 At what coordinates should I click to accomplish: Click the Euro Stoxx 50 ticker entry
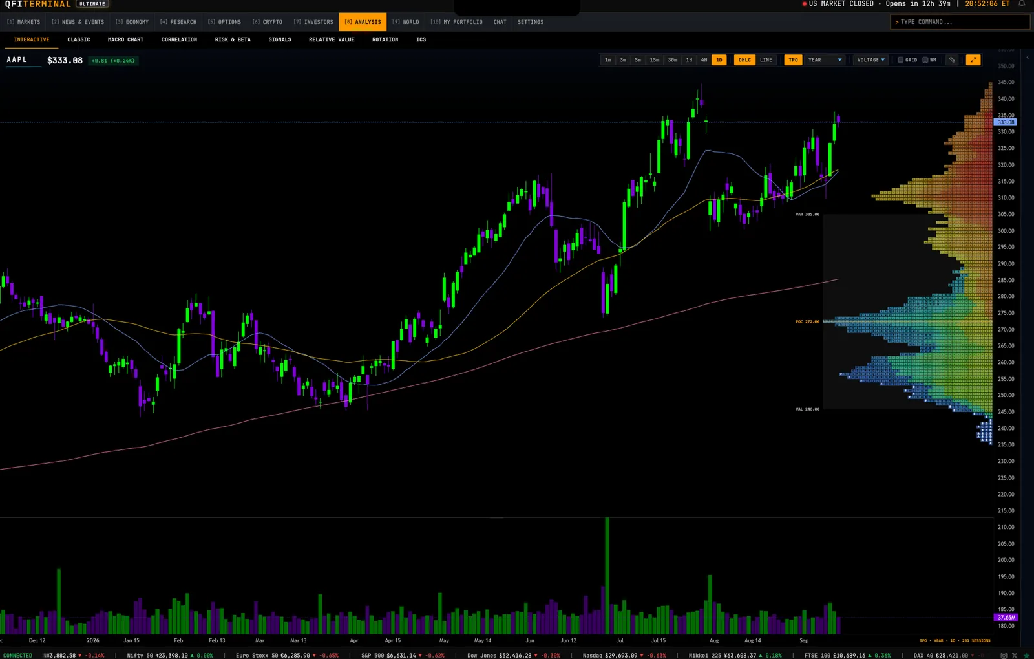coord(287,655)
